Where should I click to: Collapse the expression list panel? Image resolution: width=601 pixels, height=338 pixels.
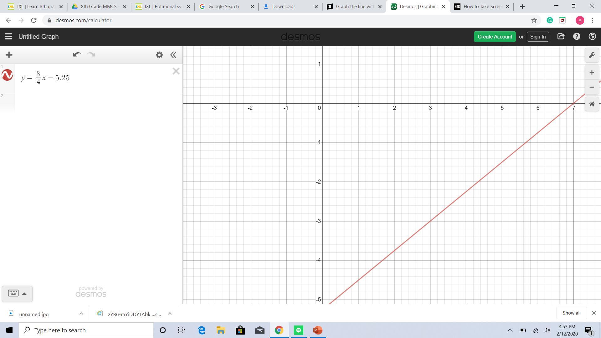173,55
